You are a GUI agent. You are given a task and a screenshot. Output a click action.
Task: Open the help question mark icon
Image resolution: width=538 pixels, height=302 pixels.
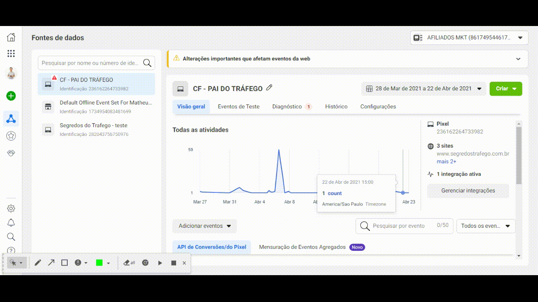[11, 250]
